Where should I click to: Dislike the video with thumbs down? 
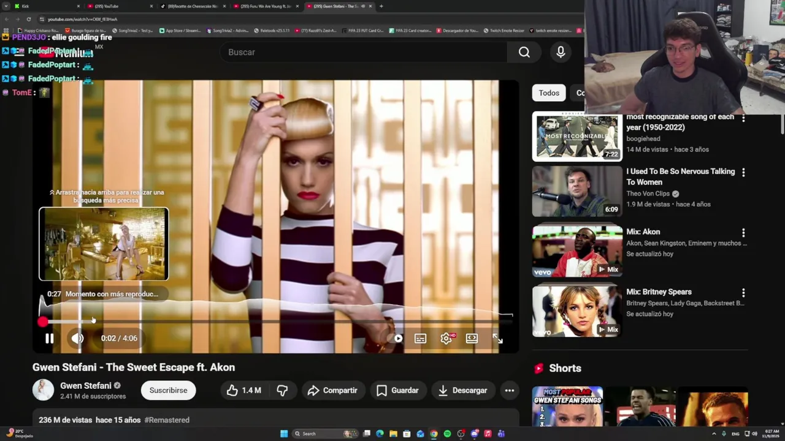coord(282,390)
